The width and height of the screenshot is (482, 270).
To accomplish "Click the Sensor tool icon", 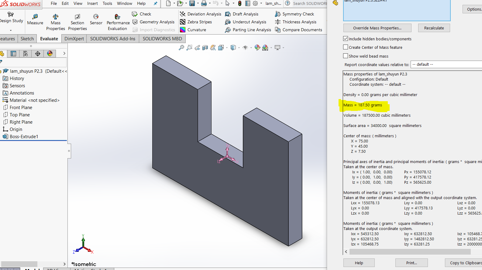I will pyautogui.click(x=96, y=17).
